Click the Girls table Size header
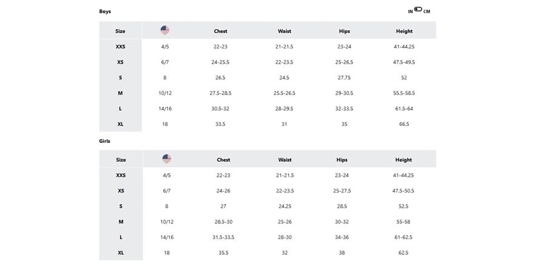This screenshot has height=267, width=535. coord(121,160)
